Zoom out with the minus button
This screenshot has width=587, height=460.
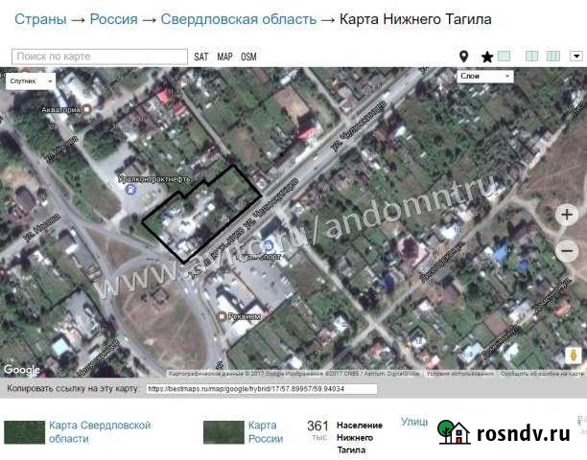pyautogui.click(x=567, y=251)
